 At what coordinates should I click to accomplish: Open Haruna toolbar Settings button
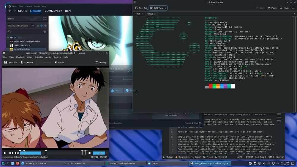101,62
